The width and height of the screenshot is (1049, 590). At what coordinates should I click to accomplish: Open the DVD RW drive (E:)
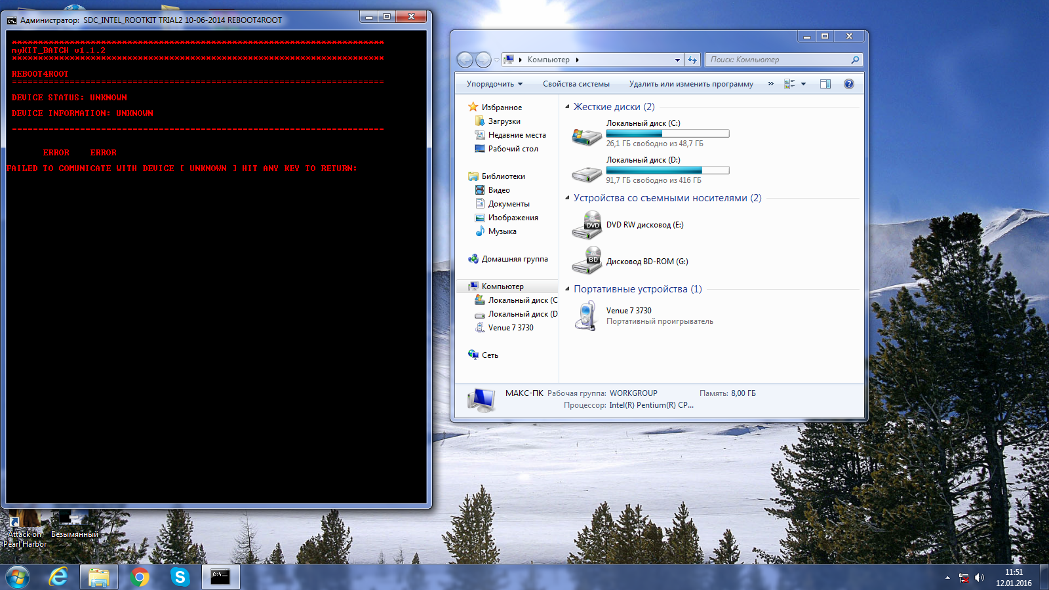586,225
